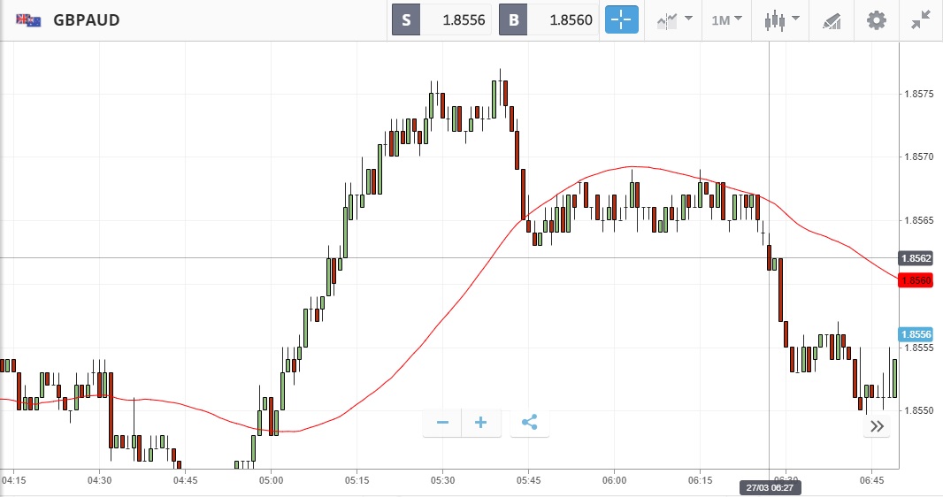Open the 1M timeframe dropdown
This screenshot has height=497, width=943.
pyautogui.click(x=727, y=19)
